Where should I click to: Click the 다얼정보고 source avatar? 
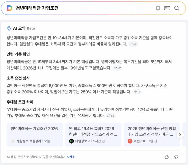(x=71, y=141)
